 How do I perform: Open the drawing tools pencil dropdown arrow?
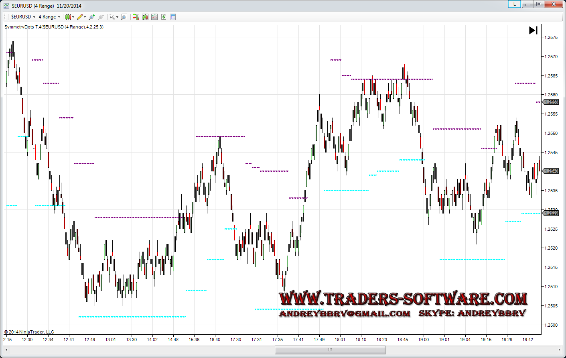click(85, 17)
